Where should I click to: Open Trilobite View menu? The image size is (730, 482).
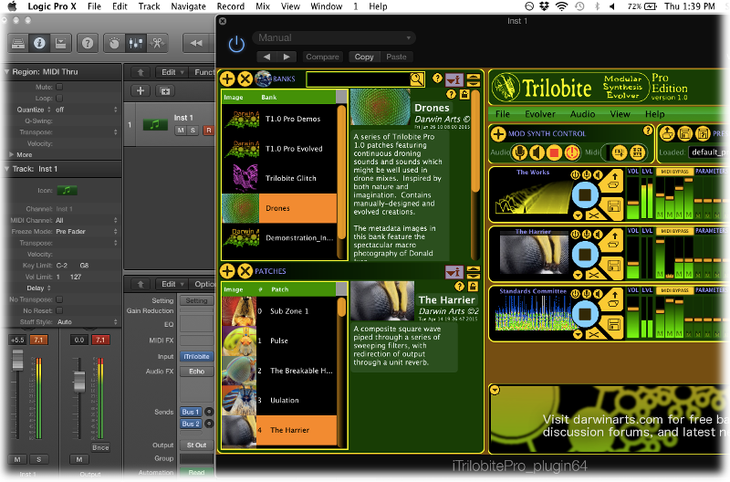pyautogui.click(x=620, y=114)
